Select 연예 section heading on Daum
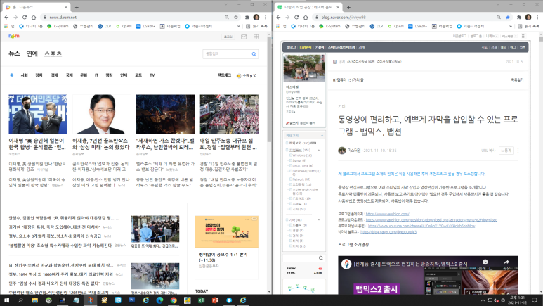This screenshot has width=543, height=306. [x=32, y=53]
